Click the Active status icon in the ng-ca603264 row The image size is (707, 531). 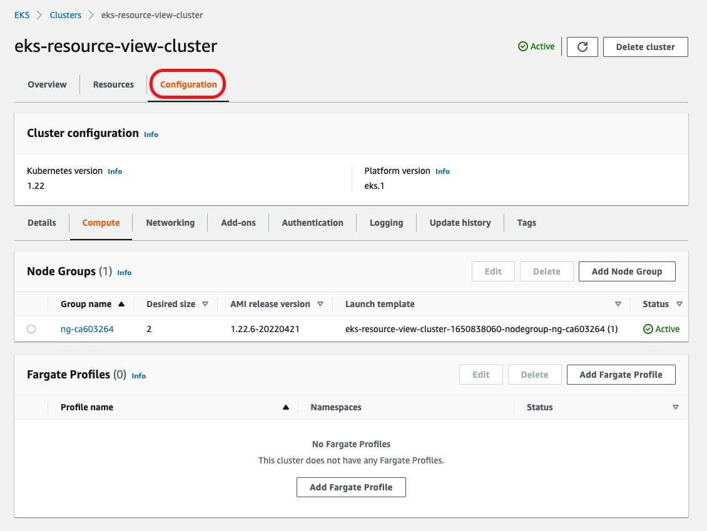[x=648, y=329]
